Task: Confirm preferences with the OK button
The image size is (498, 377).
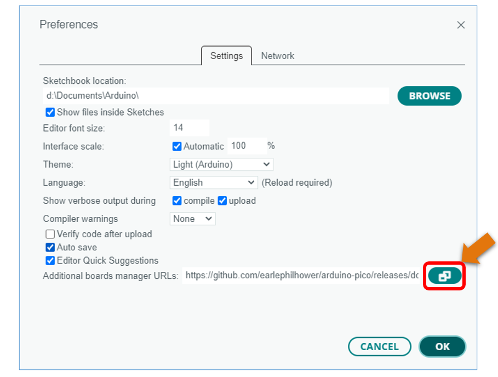Action: coord(443,346)
